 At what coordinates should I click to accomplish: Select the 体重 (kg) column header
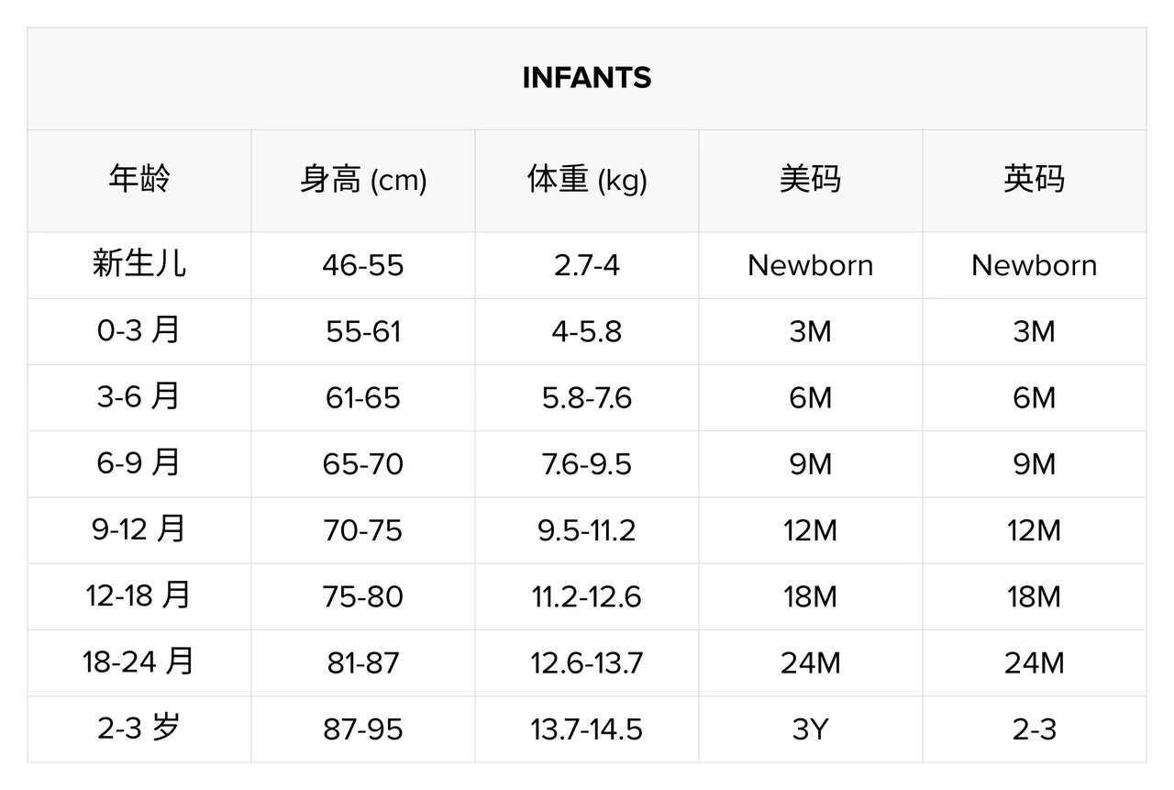587,180
